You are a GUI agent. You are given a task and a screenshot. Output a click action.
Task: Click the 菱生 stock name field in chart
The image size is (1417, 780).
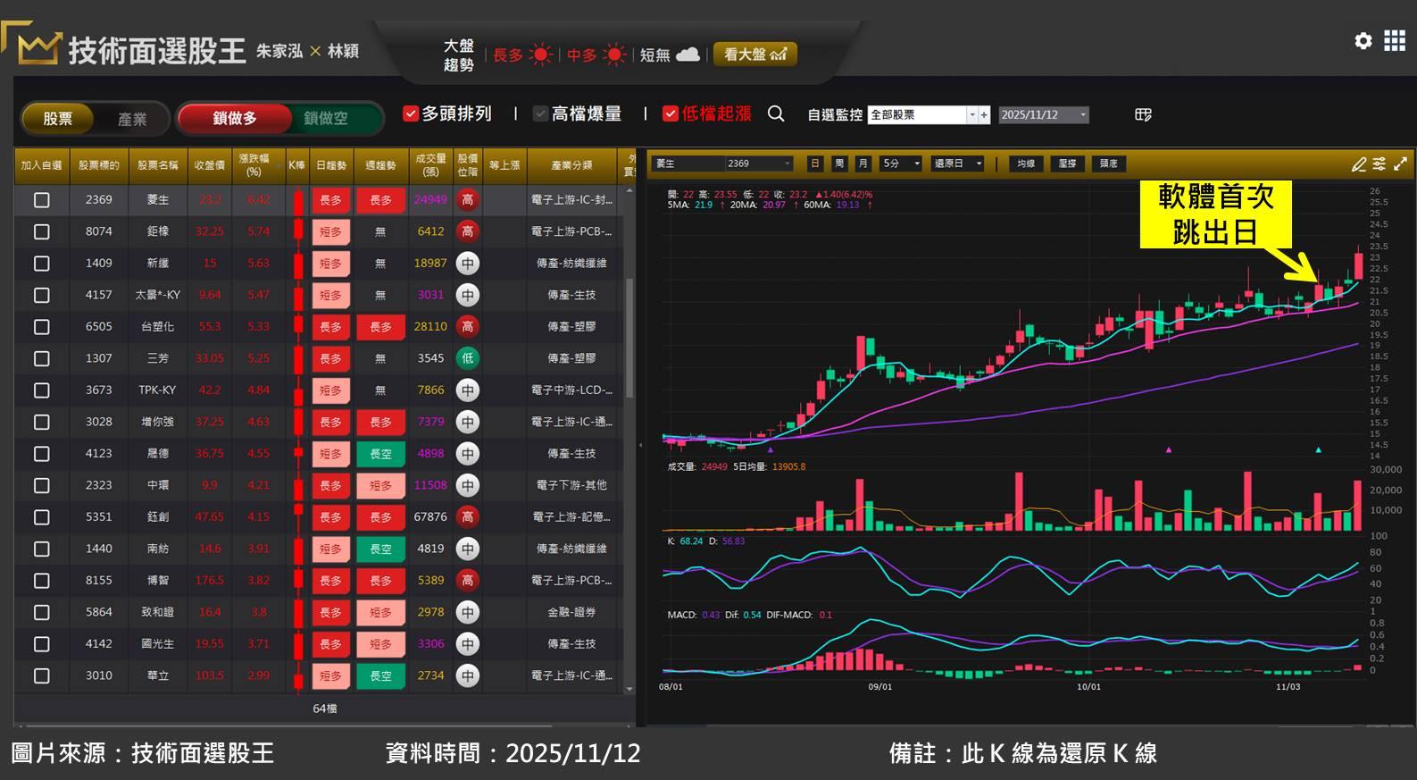(x=688, y=164)
